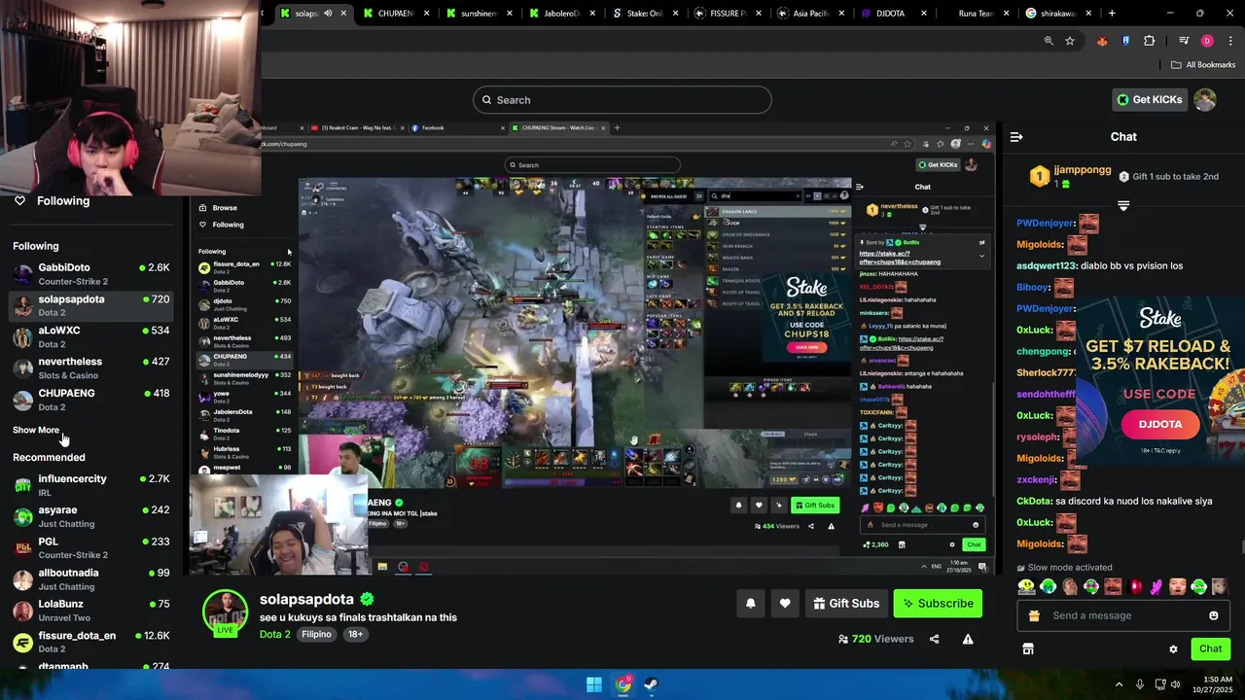
Task: Open influencercity recommended channel
Action: tap(91, 485)
